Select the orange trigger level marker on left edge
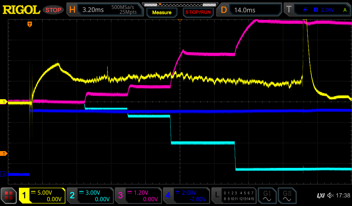The height and width of the screenshot is (206, 352). pyautogui.click(x=4, y=153)
